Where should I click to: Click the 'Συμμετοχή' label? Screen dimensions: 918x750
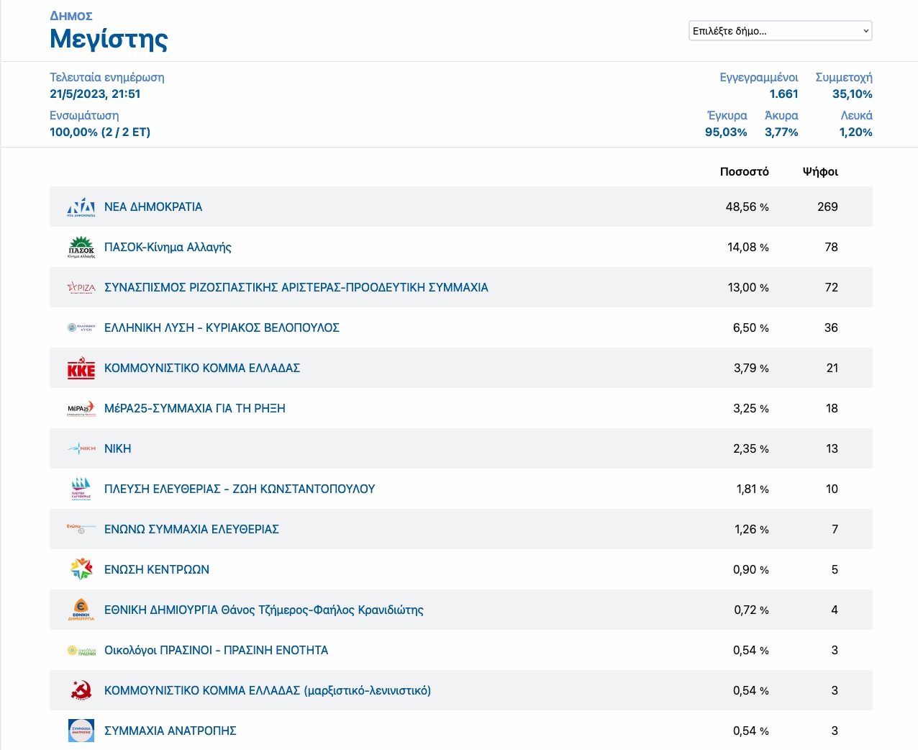click(x=844, y=77)
